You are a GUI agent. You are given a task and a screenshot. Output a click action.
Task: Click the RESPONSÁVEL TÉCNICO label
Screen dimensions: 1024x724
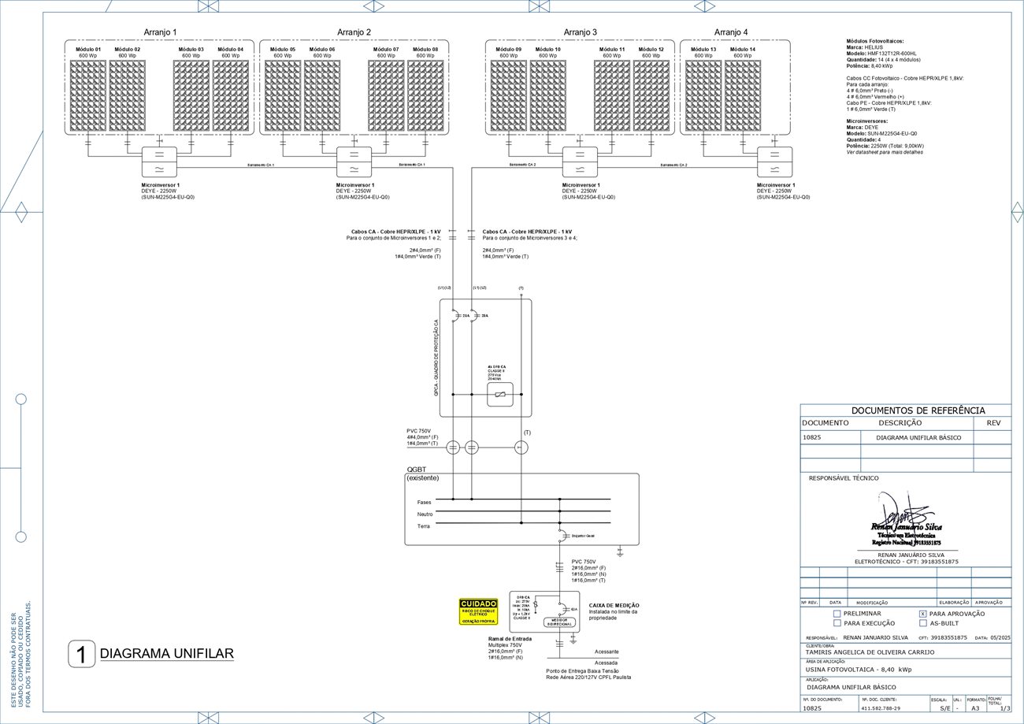pyautogui.click(x=844, y=478)
